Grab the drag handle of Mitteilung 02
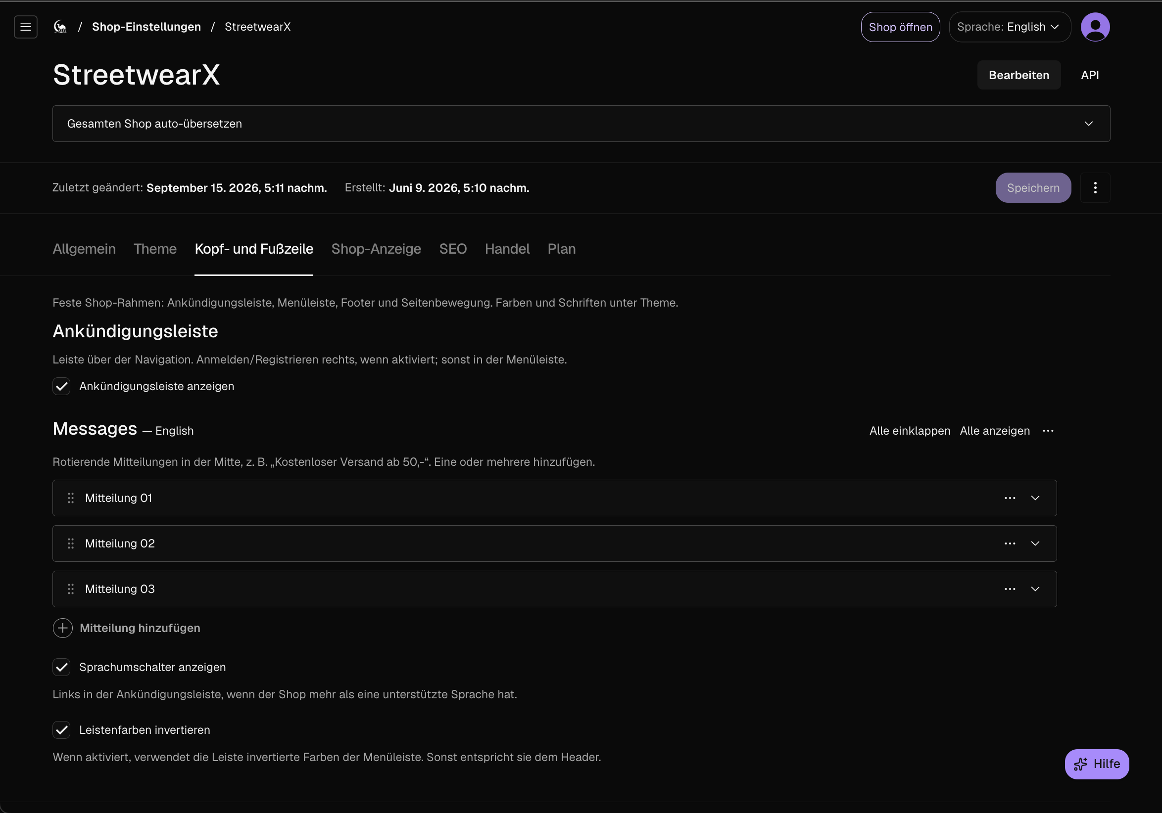The width and height of the screenshot is (1162, 813). click(71, 543)
